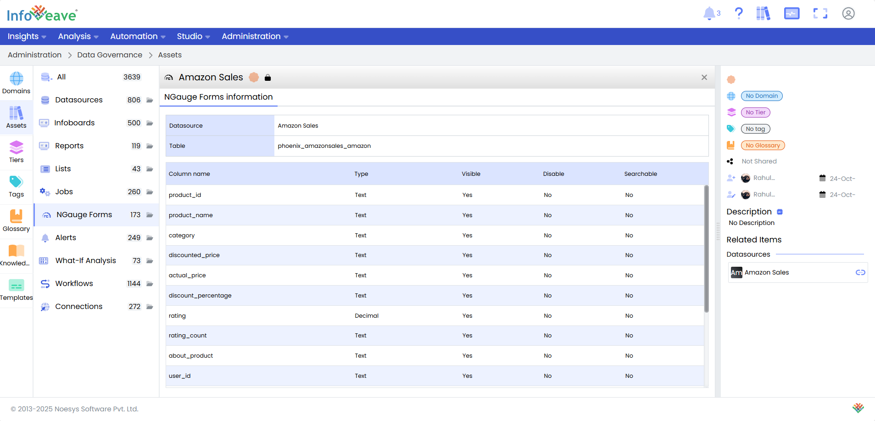Open folder icon for Lists row
The height and width of the screenshot is (421, 875).
(x=150, y=169)
